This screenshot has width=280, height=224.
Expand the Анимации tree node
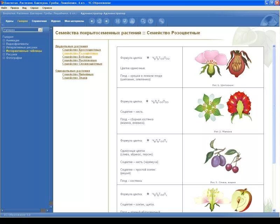pos(4,40)
